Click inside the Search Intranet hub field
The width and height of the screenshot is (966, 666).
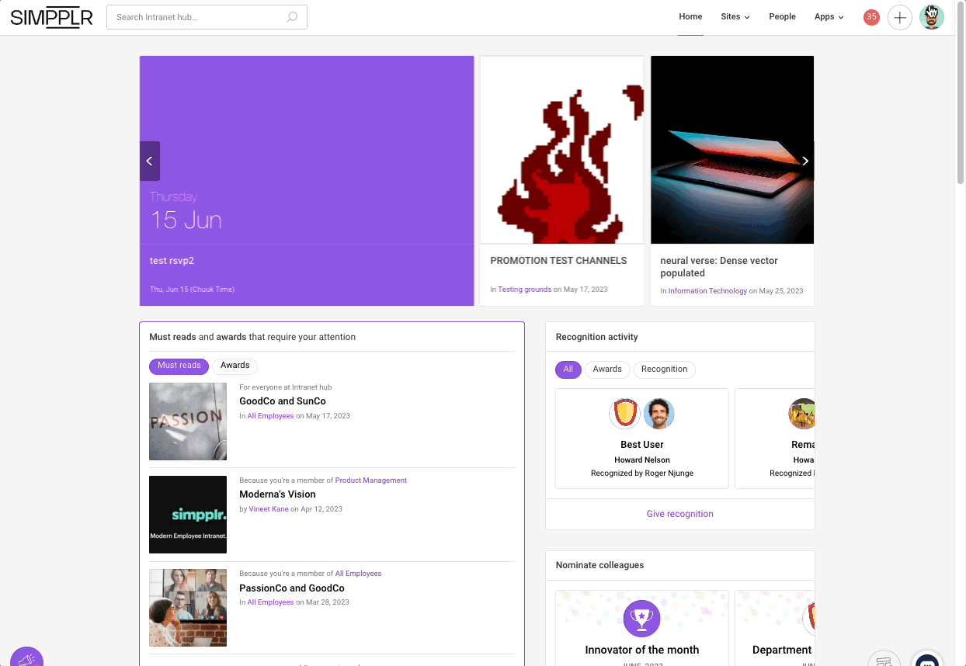point(207,17)
